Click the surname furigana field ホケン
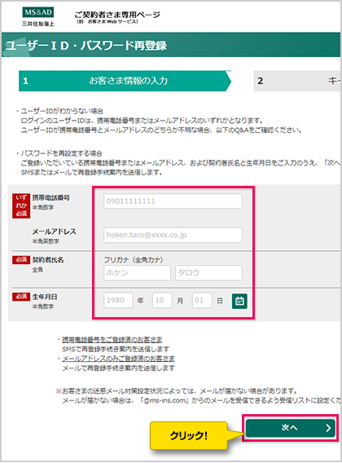 (x=137, y=273)
